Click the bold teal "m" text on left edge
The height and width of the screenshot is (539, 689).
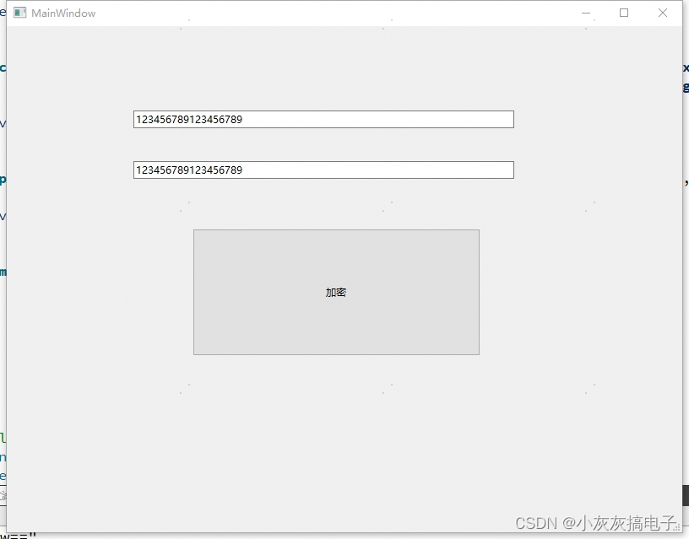[x=3, y=272]
